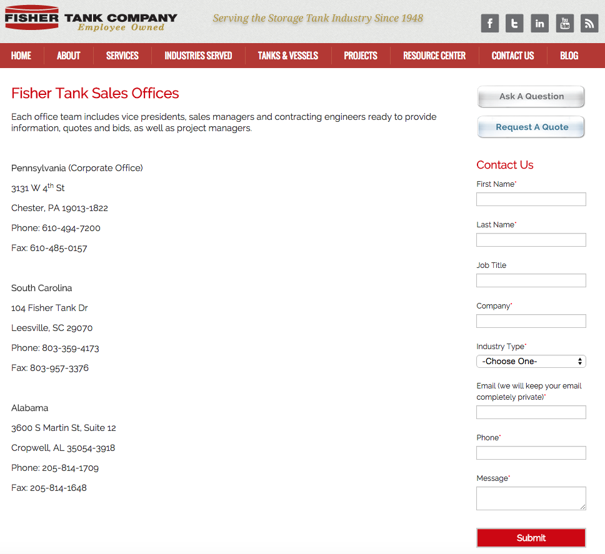Click into the Message text area
Image resolution: width=605 pixels, height=554 pixels.
[531, 498]
